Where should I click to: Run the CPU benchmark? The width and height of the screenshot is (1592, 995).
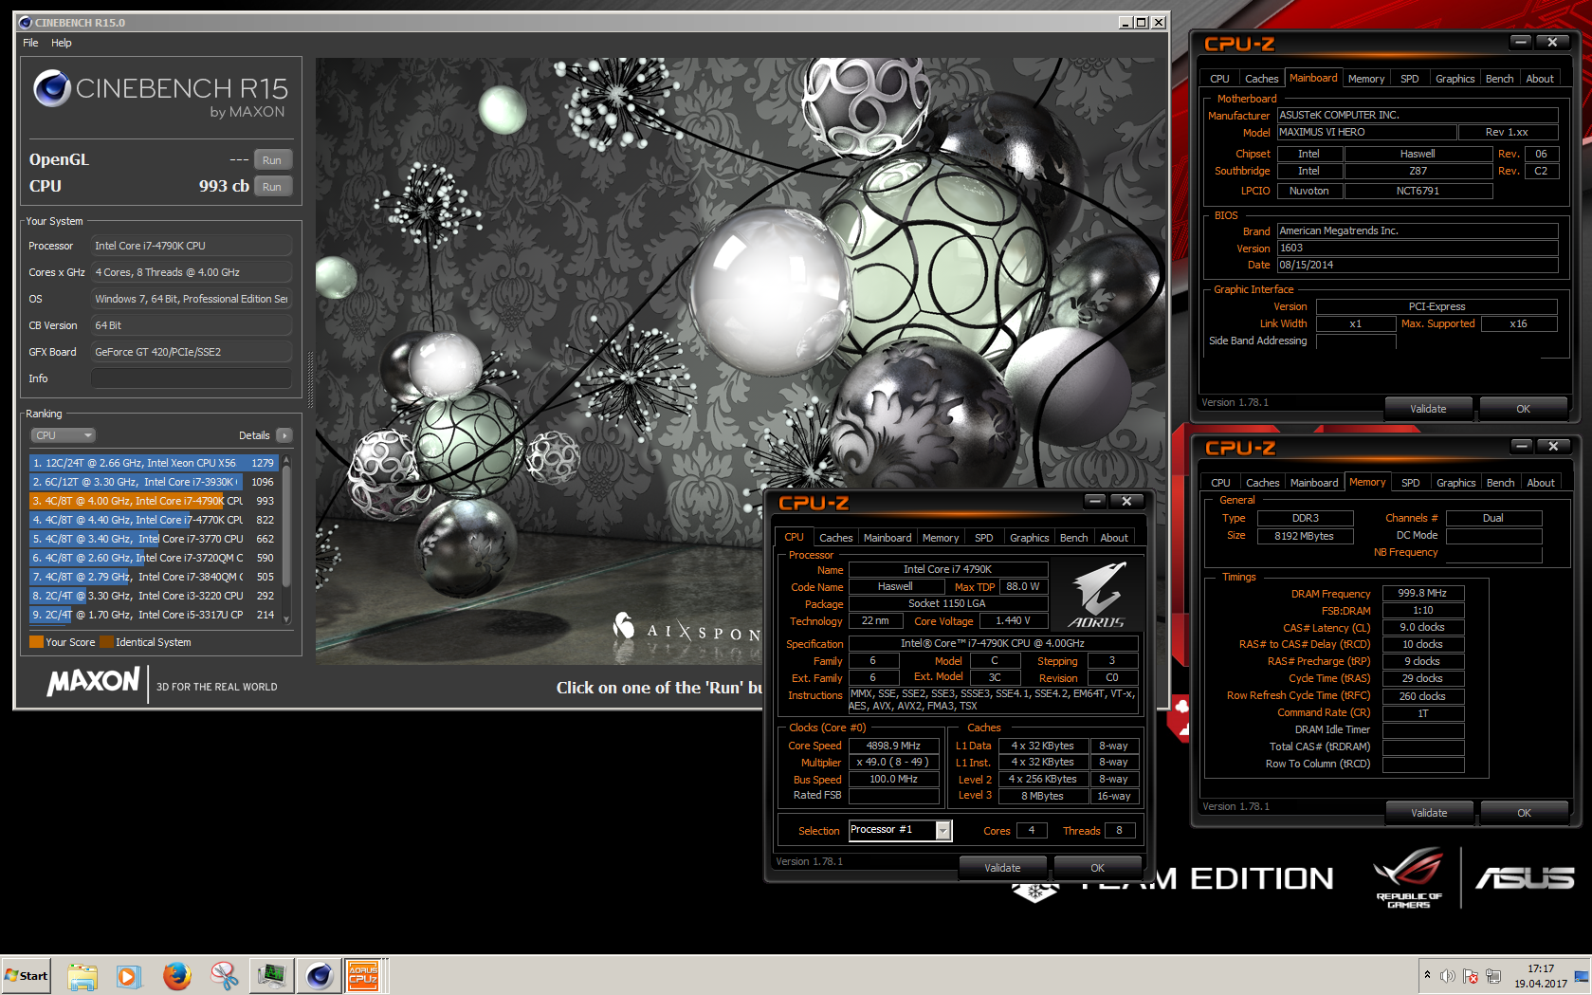272,187
